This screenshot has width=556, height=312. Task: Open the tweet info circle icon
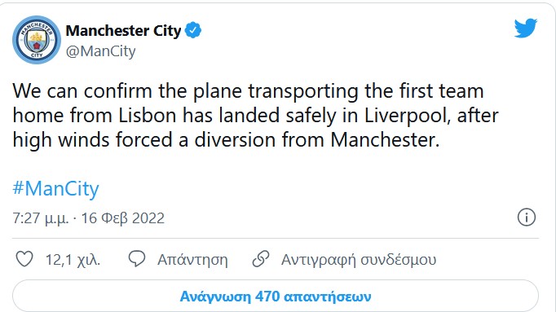pos(526,217)
